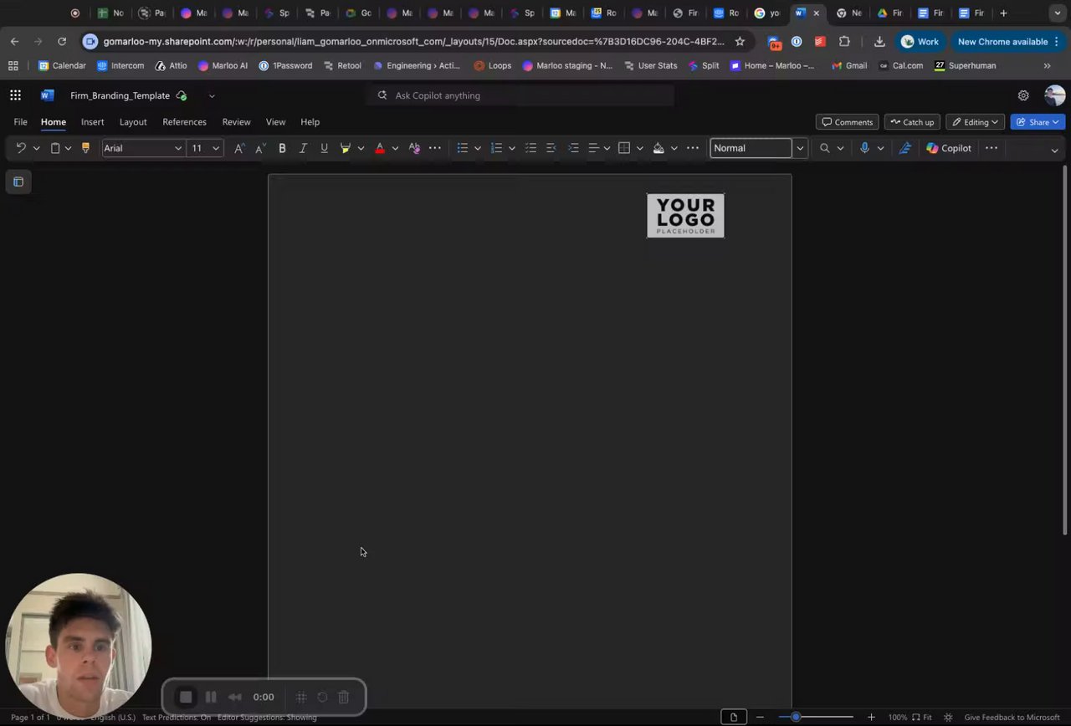Apply red font color
The width and height of the screenshot is (1071, 726).
pyautogui.click(x=380, y=148)
